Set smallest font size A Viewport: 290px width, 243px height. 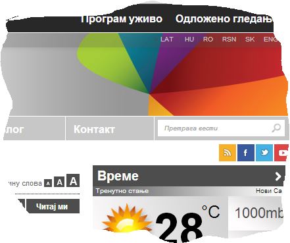[48, 183]
